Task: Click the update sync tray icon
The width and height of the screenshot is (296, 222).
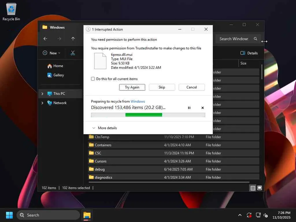Action: [249, 215]
